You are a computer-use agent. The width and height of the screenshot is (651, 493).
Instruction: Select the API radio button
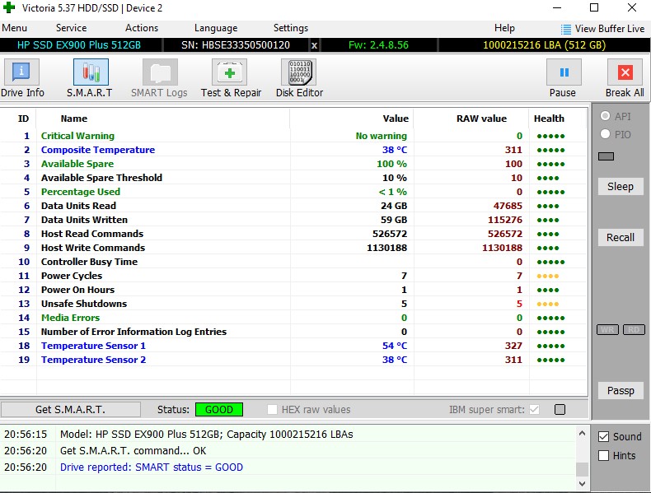(x=606, y=116)
